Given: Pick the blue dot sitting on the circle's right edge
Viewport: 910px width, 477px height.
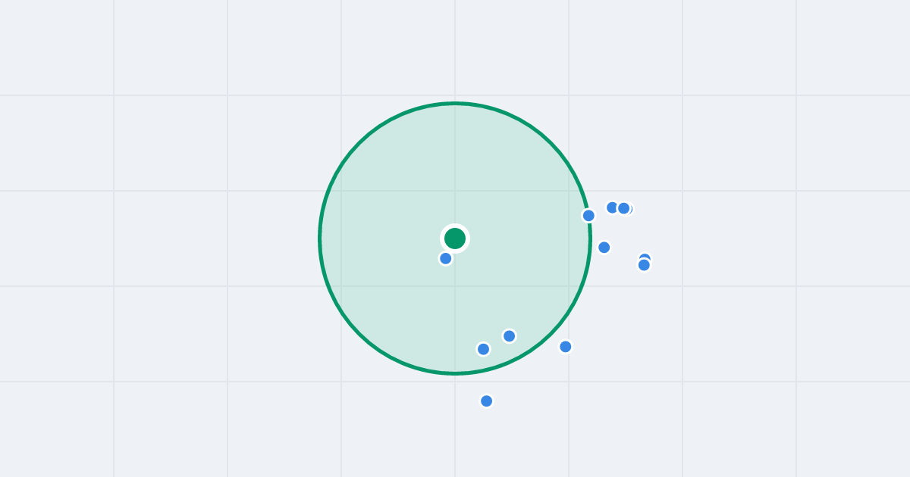Looking at the screenshot, I should [588, 215].
